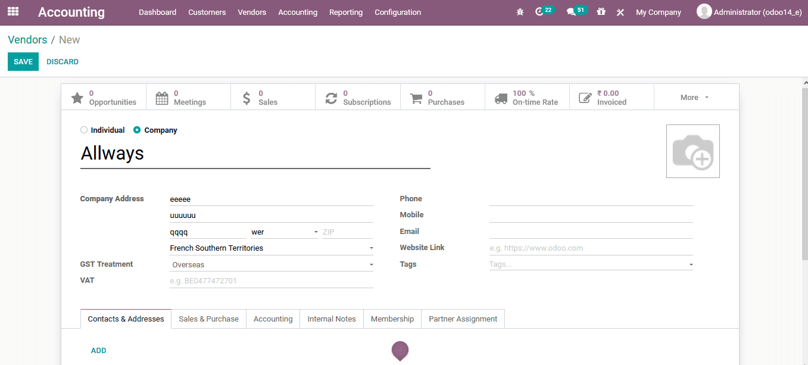Click the On-time Rate truck icon
Viewport: 808px width, 365px height.
[501, 98]
